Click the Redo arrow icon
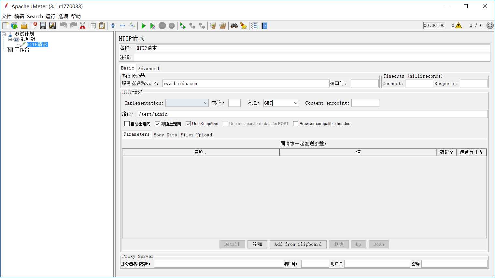The height and width of the screenshot is (278, 495). (x=73, y=26)
